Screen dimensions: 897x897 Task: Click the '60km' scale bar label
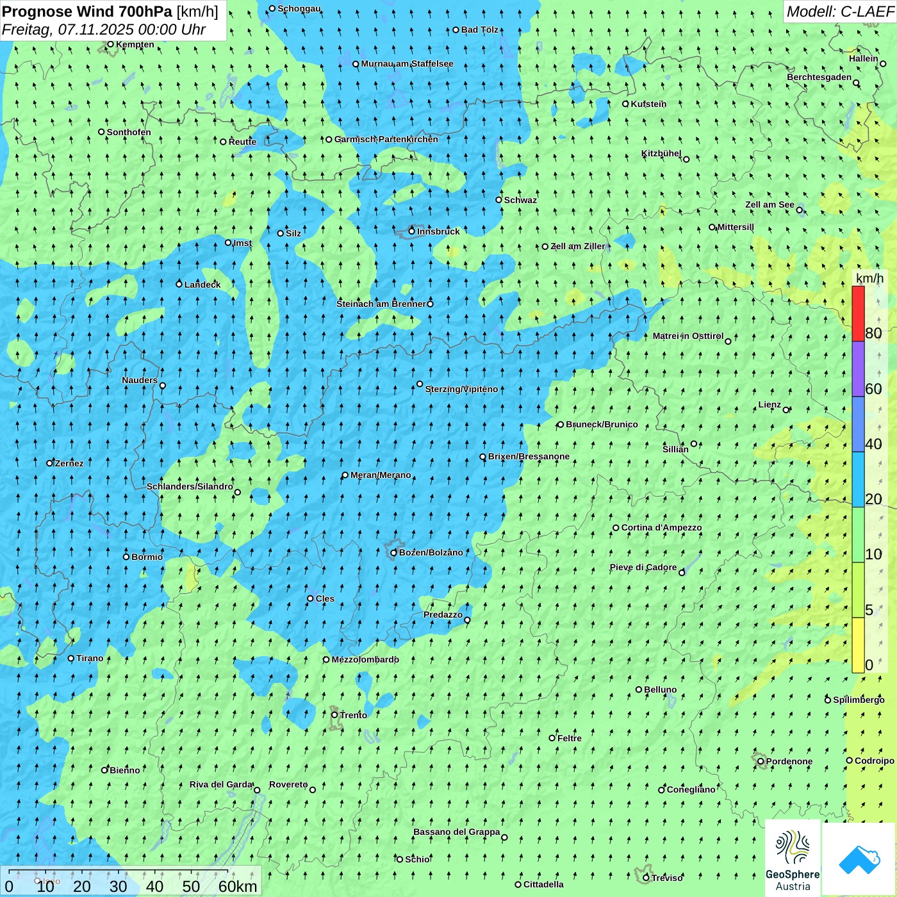pyautogui.click(x=238, y=886)
